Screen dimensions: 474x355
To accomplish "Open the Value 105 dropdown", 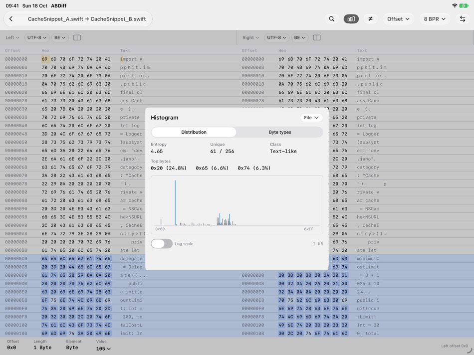I will coord(103,349).
